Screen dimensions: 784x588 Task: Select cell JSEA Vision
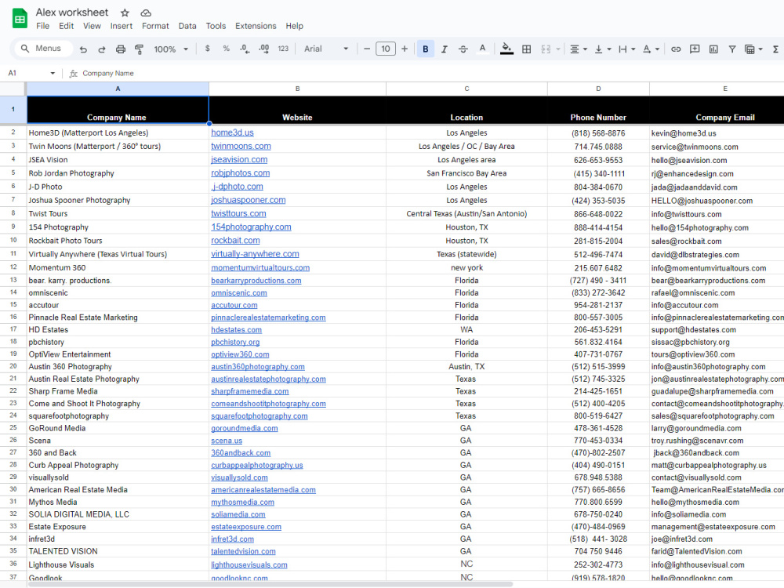pos(118,159)
